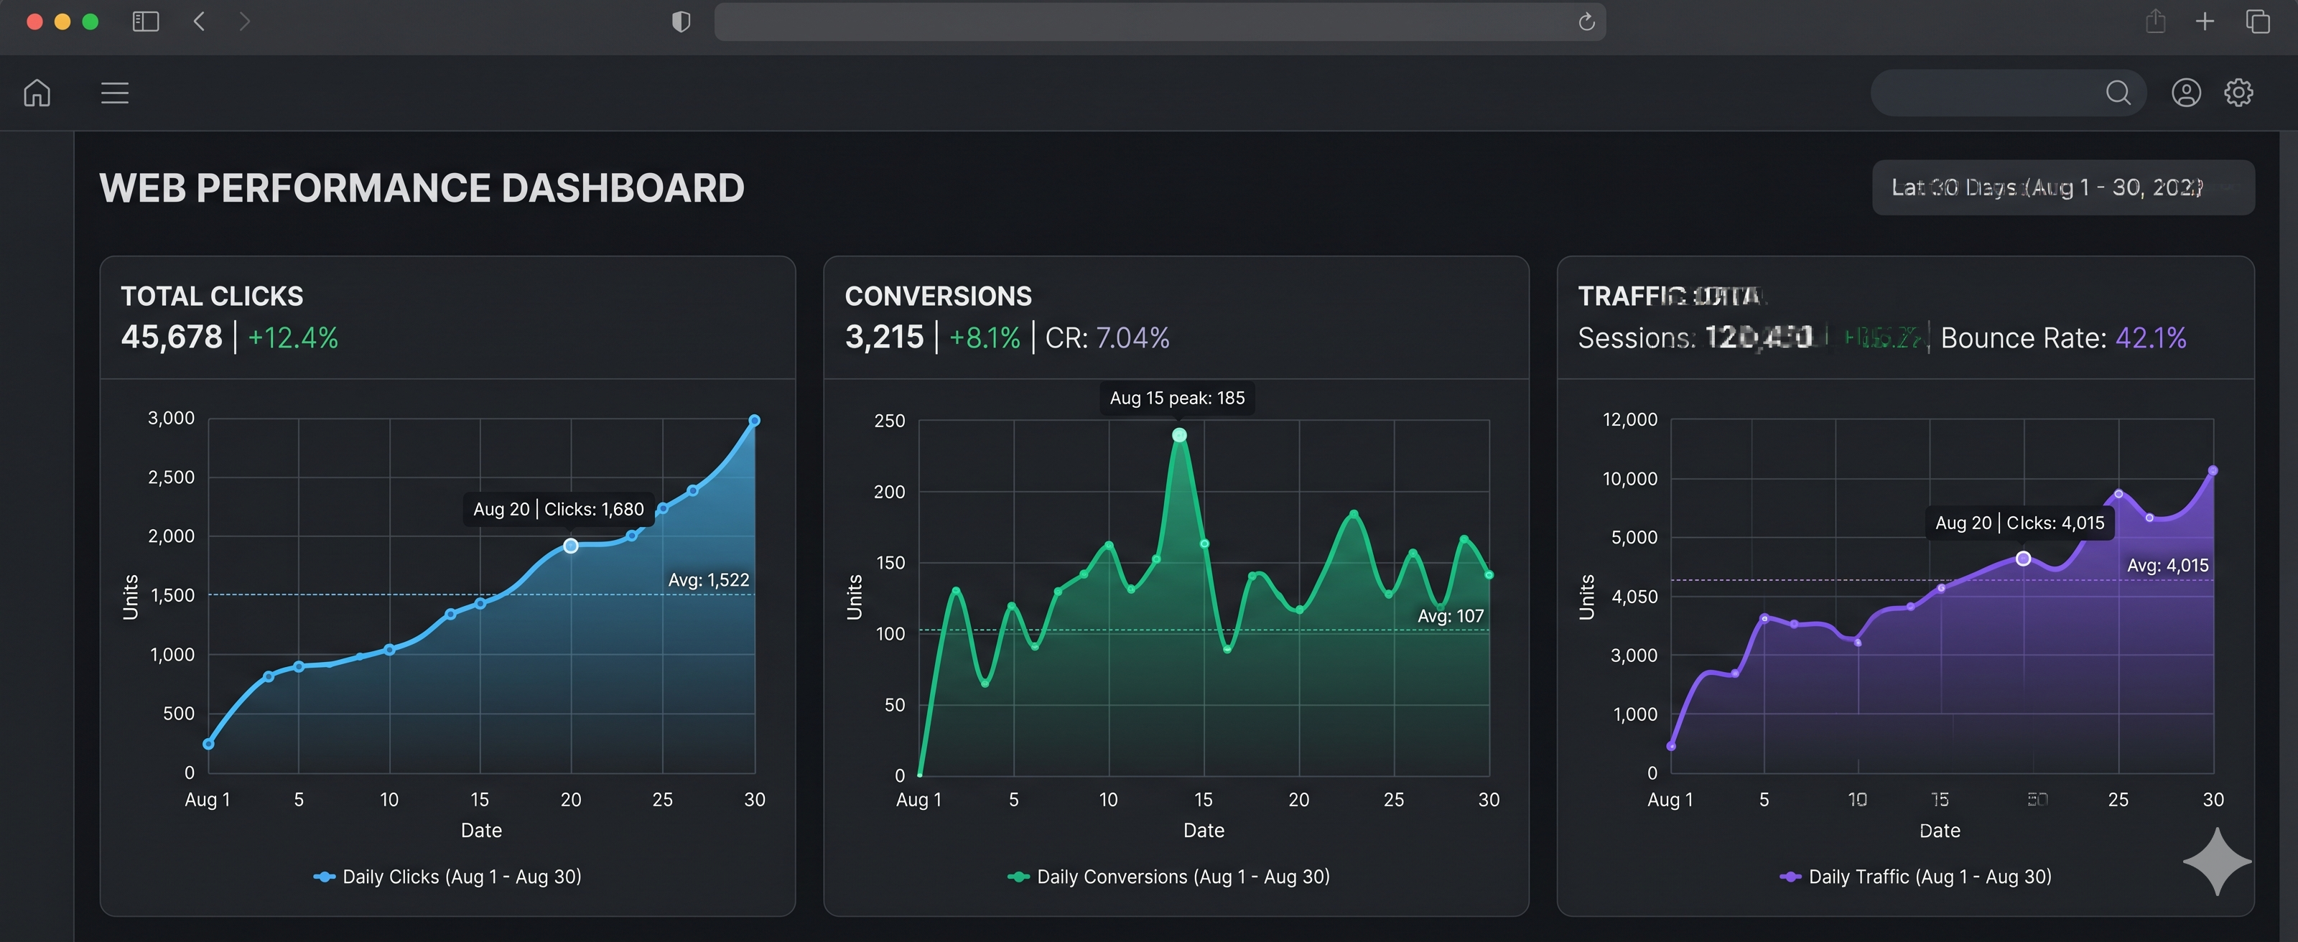Toggle the browser sidebar icon
Image resolution: width=2298 pixels, height=942 pixels.
pyautogui.click(x=145, y=22)
